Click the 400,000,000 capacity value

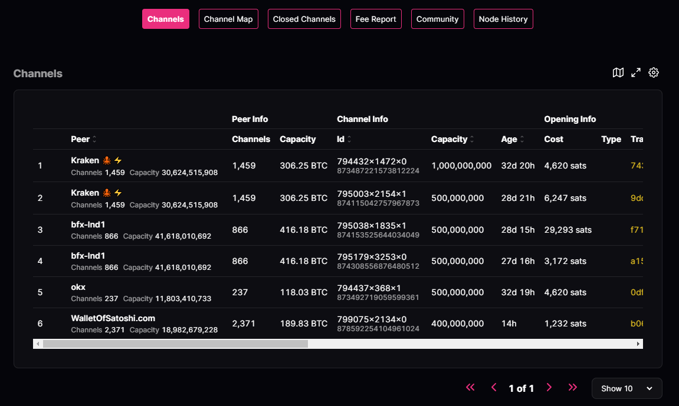458,324
